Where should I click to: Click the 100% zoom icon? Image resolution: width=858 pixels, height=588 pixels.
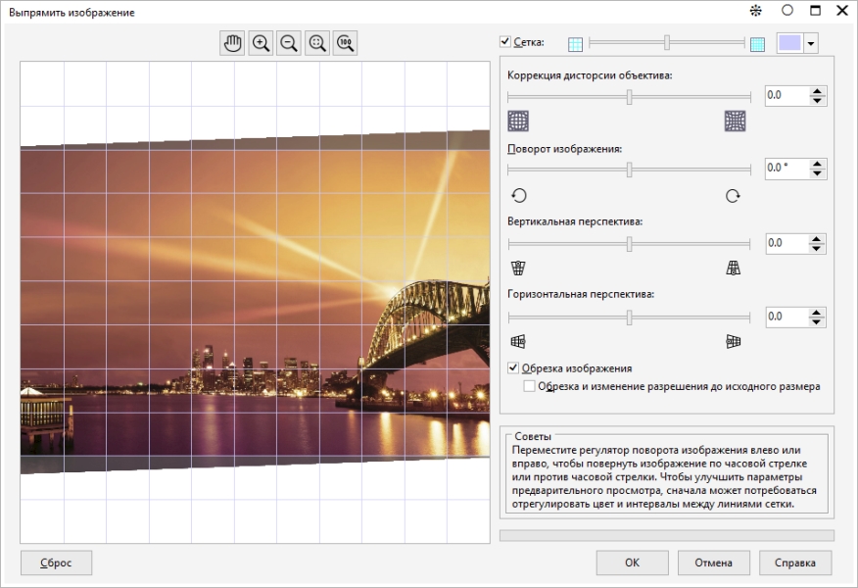point(345,43)
